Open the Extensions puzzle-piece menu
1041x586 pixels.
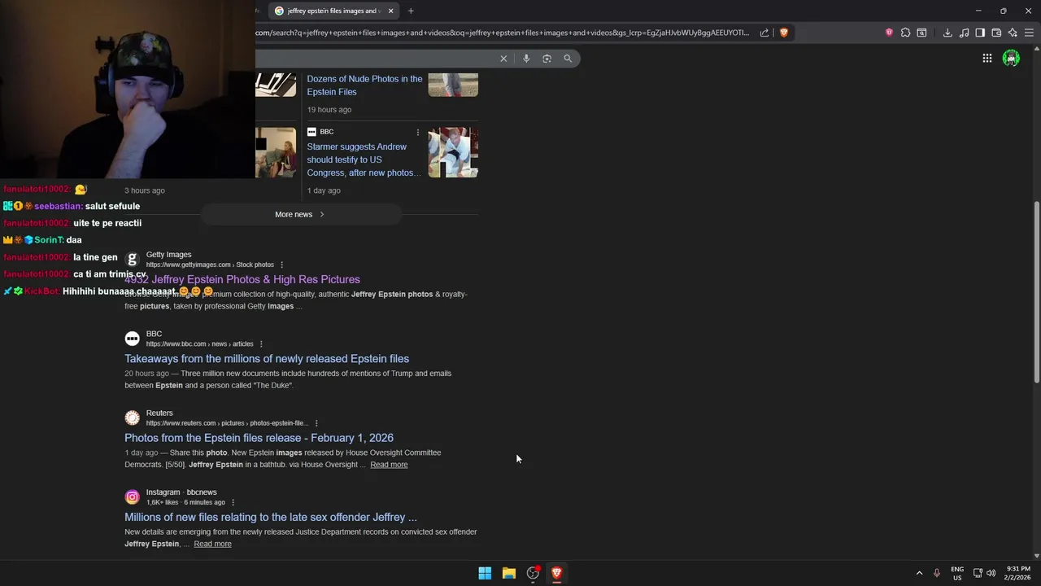[905, 33]
